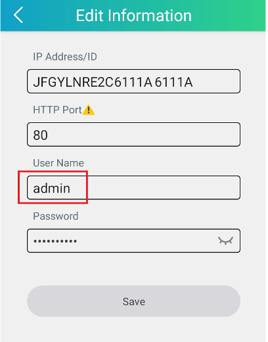Click inside the User Name field
The height and width of the screenshot is (342, 268).
tap(133, 187)
